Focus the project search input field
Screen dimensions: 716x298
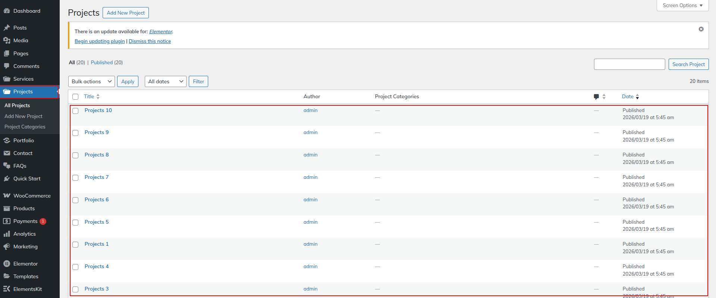(629, 64)
